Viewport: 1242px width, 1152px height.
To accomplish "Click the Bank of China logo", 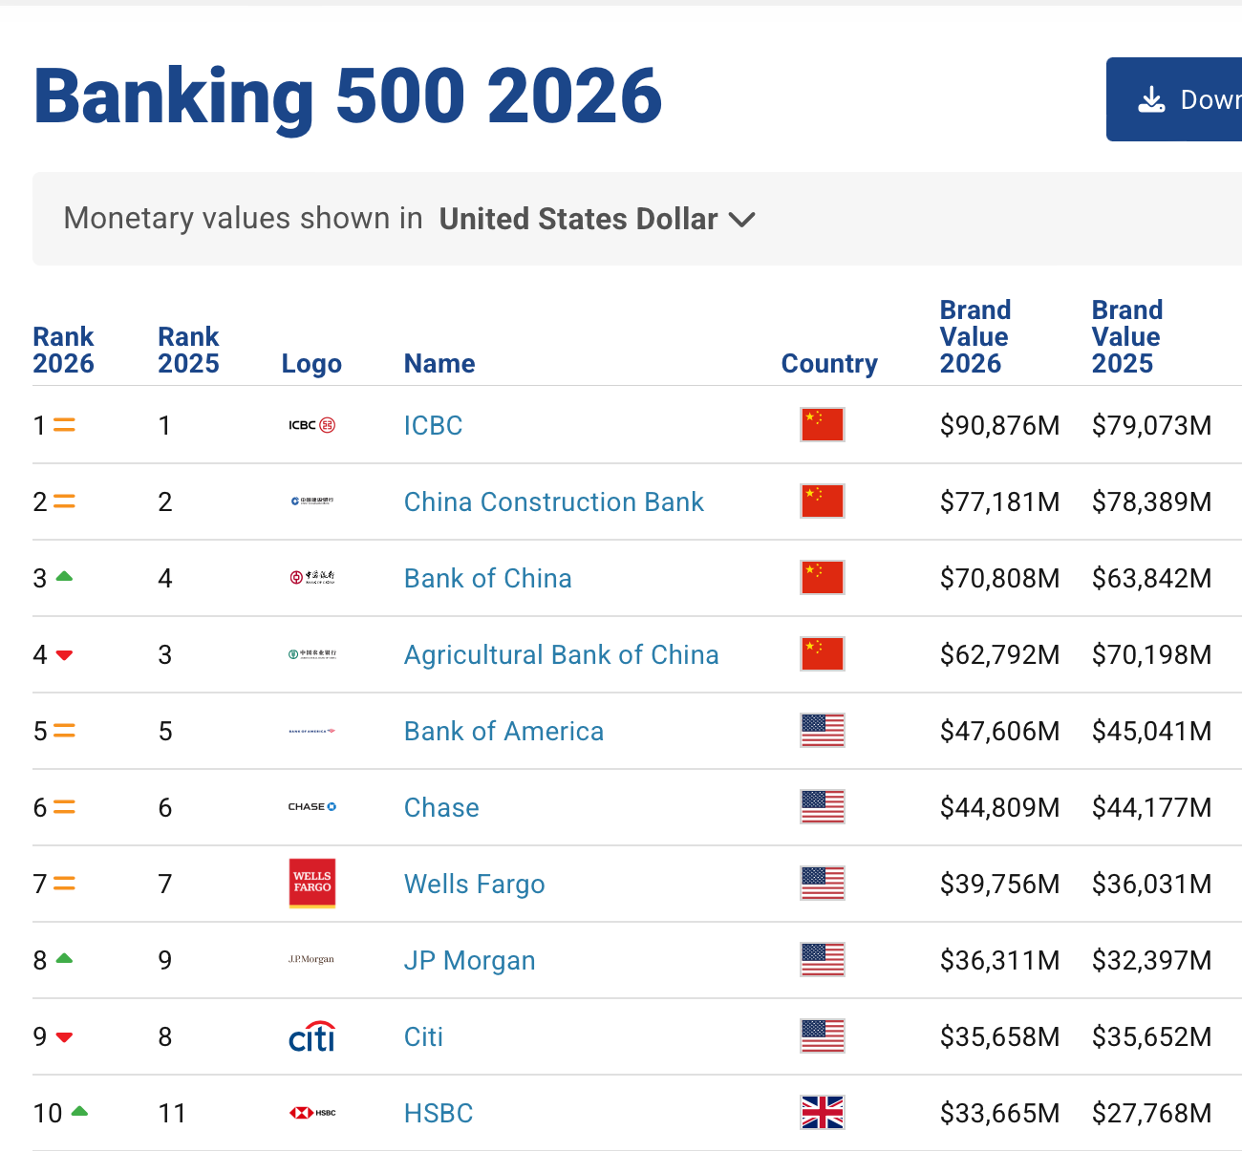I will tap(312, 577).
